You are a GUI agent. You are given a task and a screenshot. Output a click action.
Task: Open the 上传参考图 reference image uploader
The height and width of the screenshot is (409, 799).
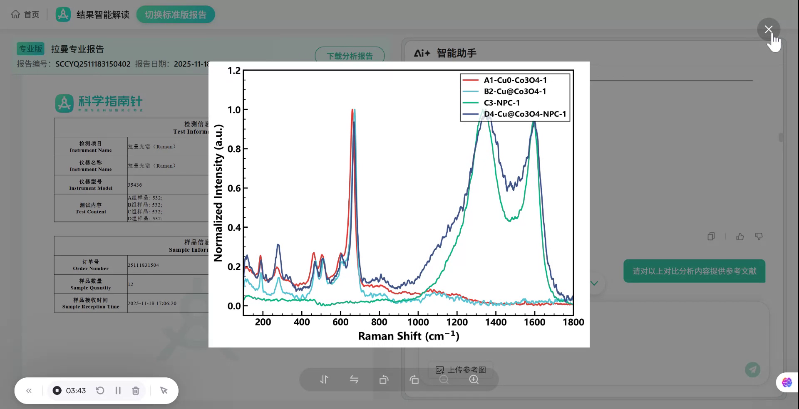[461, 370]
